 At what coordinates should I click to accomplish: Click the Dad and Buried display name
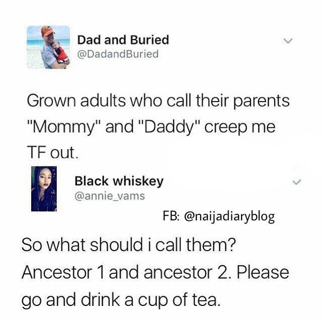click(123, 40)
